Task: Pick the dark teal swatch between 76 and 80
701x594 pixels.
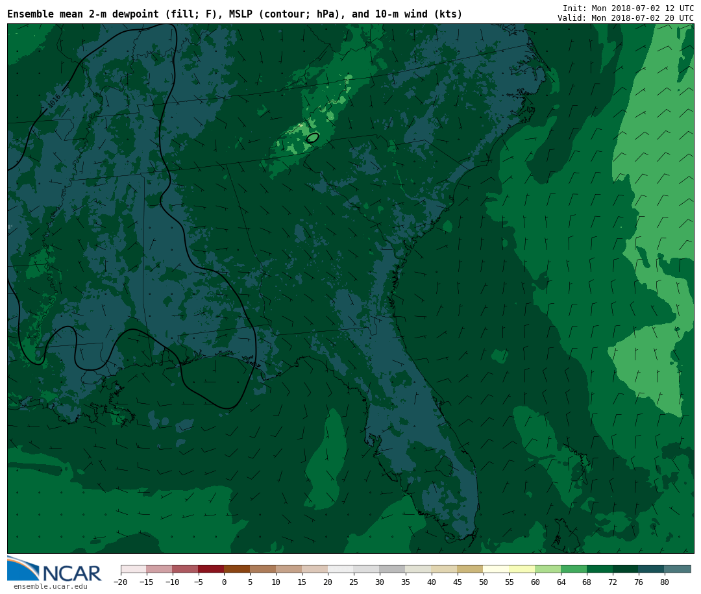Action: 652,569
